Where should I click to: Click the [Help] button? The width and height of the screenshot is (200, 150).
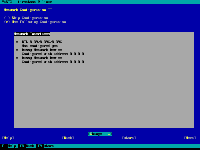click(8, 138)
